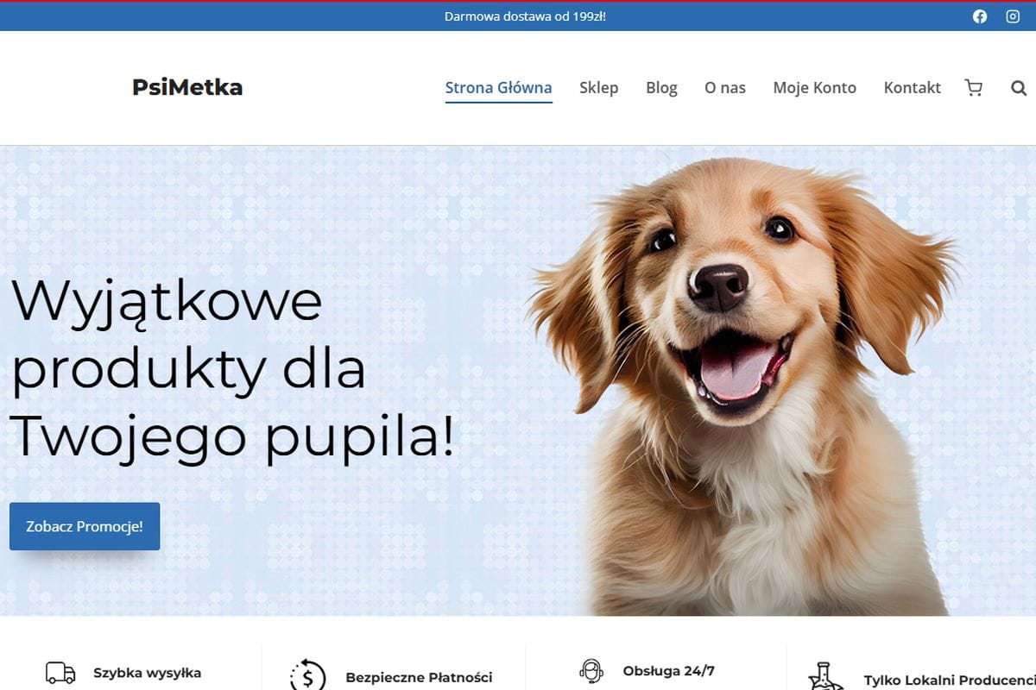Click the Bezpieczne Płatności label
This screenshot has width=1036, height=690.
point(419,678)
